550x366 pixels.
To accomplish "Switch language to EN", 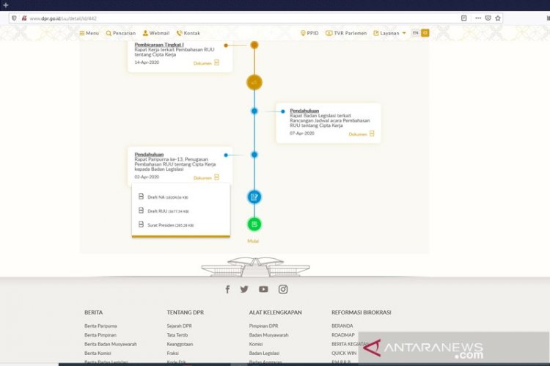I will pyautogui.click(x=416, y=33).
